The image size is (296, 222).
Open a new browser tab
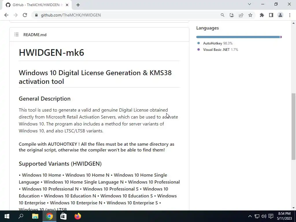pos(78,5)
